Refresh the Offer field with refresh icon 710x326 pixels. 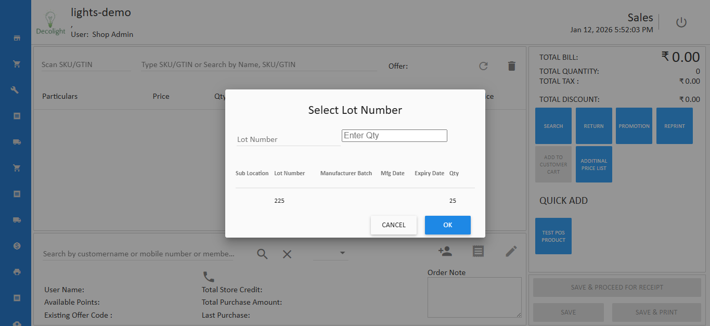[x=483, y=66]
